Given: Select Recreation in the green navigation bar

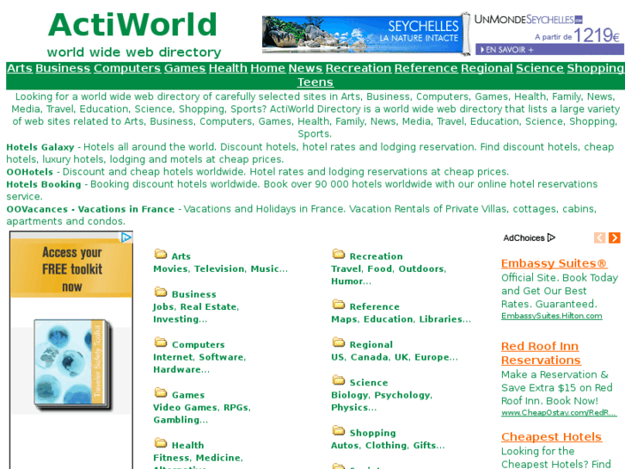Looking at the screenshot, I should pyautogui.click(x=358, y=68).
